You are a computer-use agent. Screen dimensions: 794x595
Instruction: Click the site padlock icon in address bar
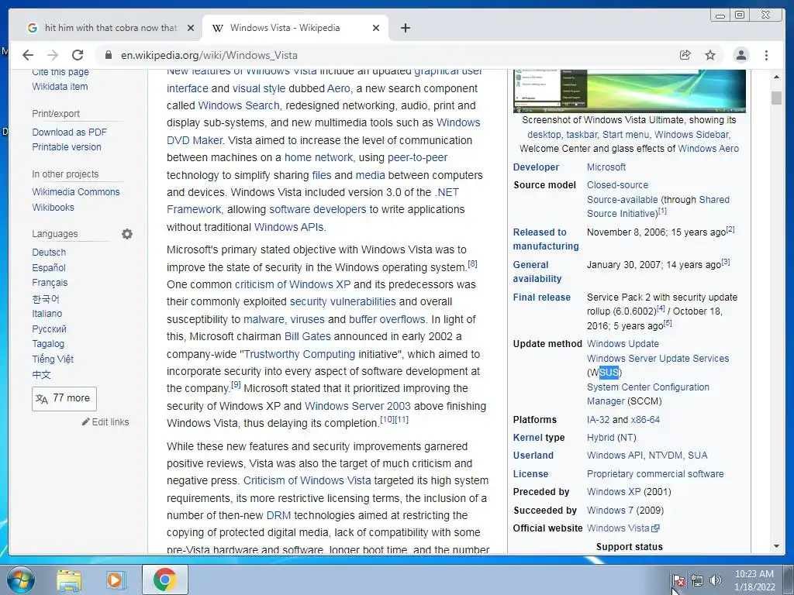click(108, 55)
